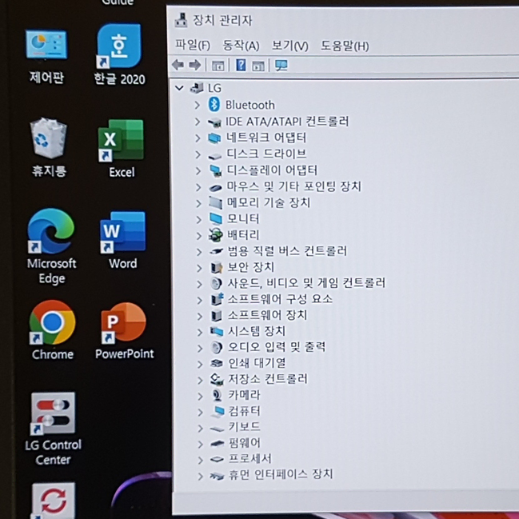Click the scan for hardware changes monitor icon
Image resolution: width=519 pixels, height=519 pixels.
pos(281,66)
